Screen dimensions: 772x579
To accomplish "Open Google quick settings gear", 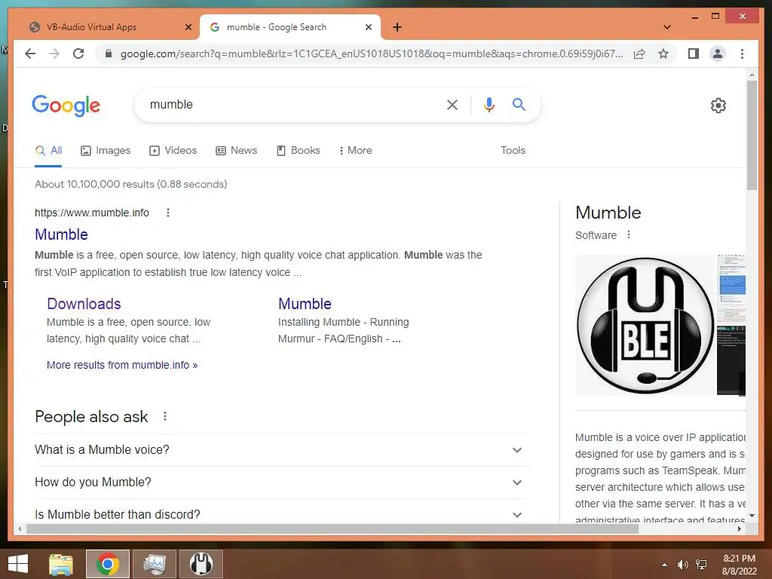I will click(x=718, y=106).
